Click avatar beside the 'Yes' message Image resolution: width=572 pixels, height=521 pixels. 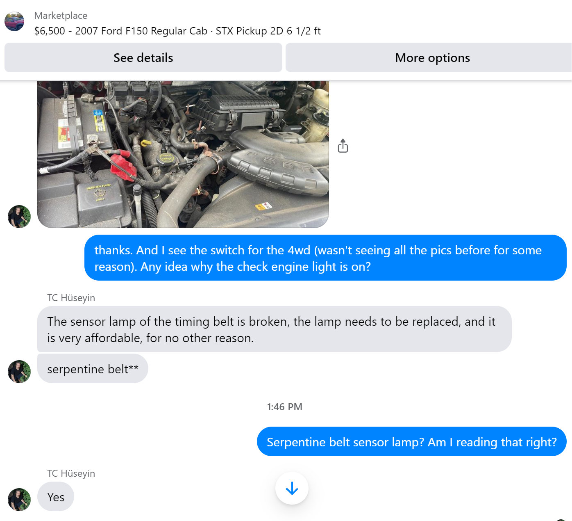[19, 500]
